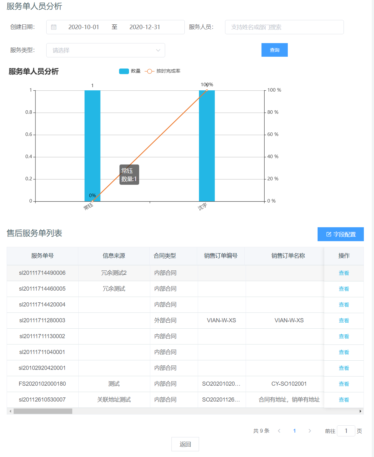Open 查看 link for FS2020102000180
This screenshot has width=374, height=457.
click(x=344, y=384)
